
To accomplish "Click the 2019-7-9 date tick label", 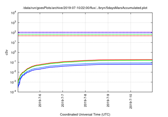I will 108,100.
